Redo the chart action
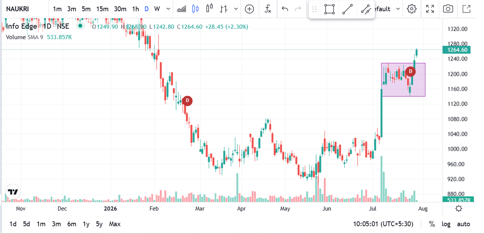 pyautogui.click(x=298, y=9)
